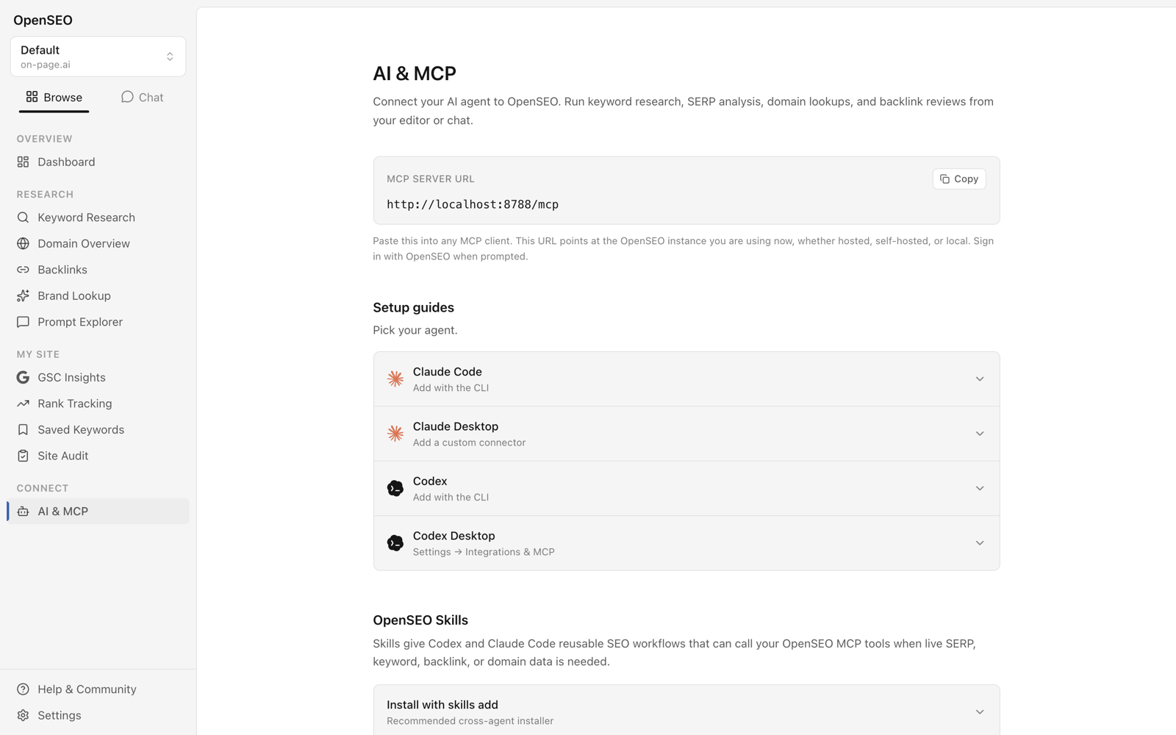Expand the Claude Code setup guide

click(x=686, y=379)
